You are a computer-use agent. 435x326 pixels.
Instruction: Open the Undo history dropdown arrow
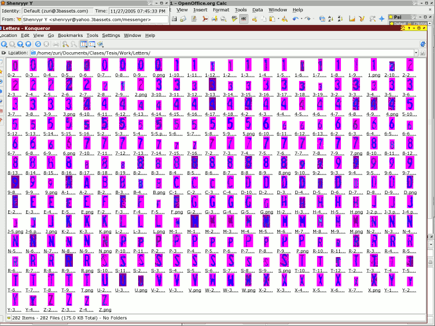[301, 18]
